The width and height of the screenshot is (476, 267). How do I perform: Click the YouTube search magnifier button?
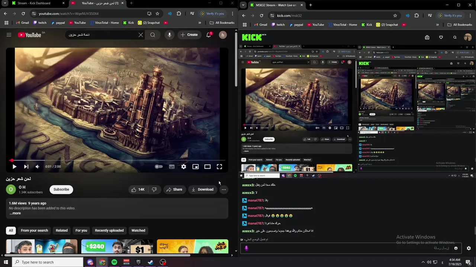[153, 35]
